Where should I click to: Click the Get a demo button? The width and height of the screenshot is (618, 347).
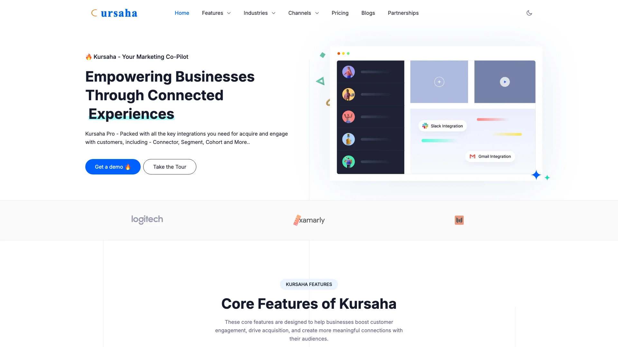(112, 166)
